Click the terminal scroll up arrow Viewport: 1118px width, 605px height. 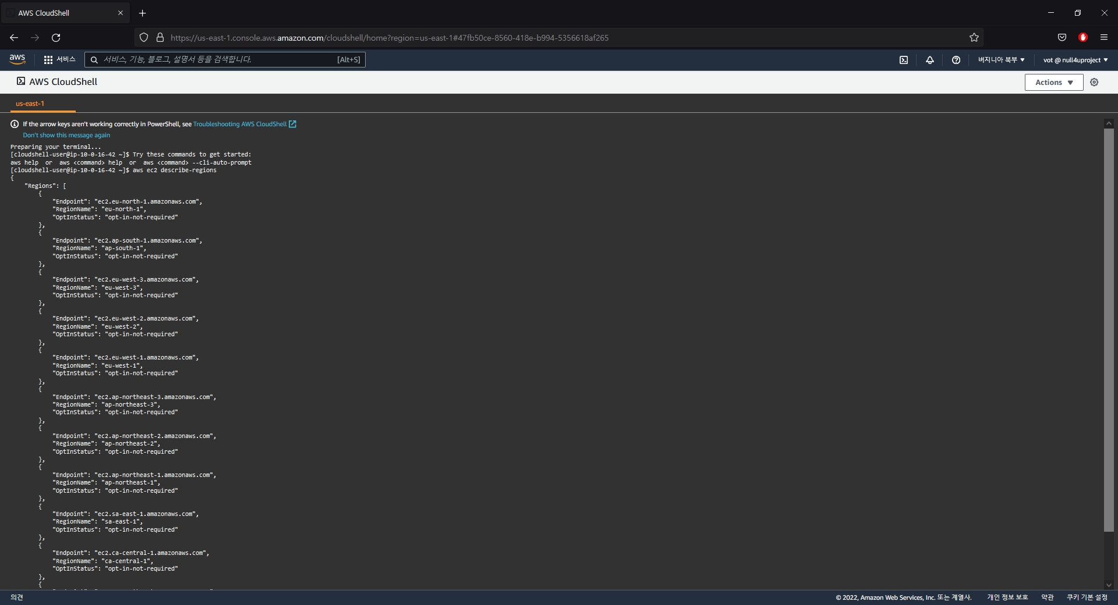1109,123
